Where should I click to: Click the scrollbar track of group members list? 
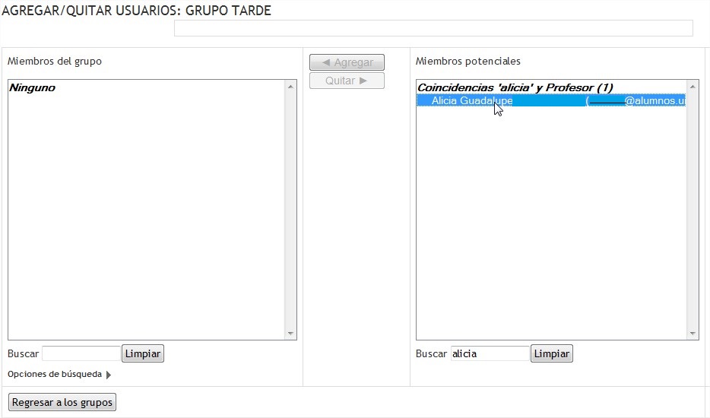pos(290,209)
